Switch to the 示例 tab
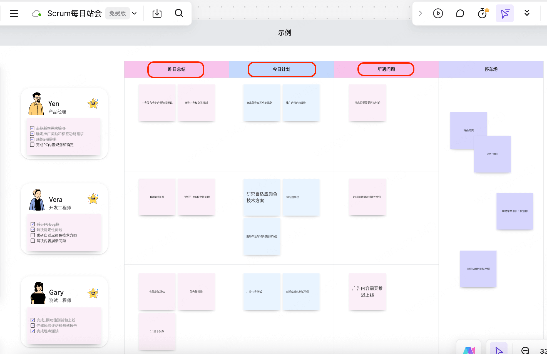Viewport: 547px width, 354px height. pos(285,33)
